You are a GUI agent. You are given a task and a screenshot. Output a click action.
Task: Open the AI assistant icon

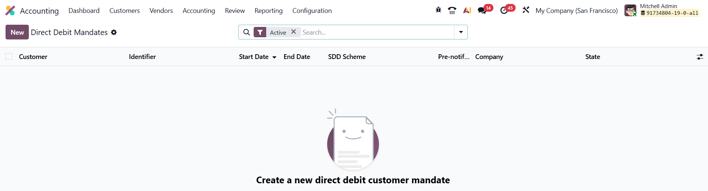coord(467,10)
